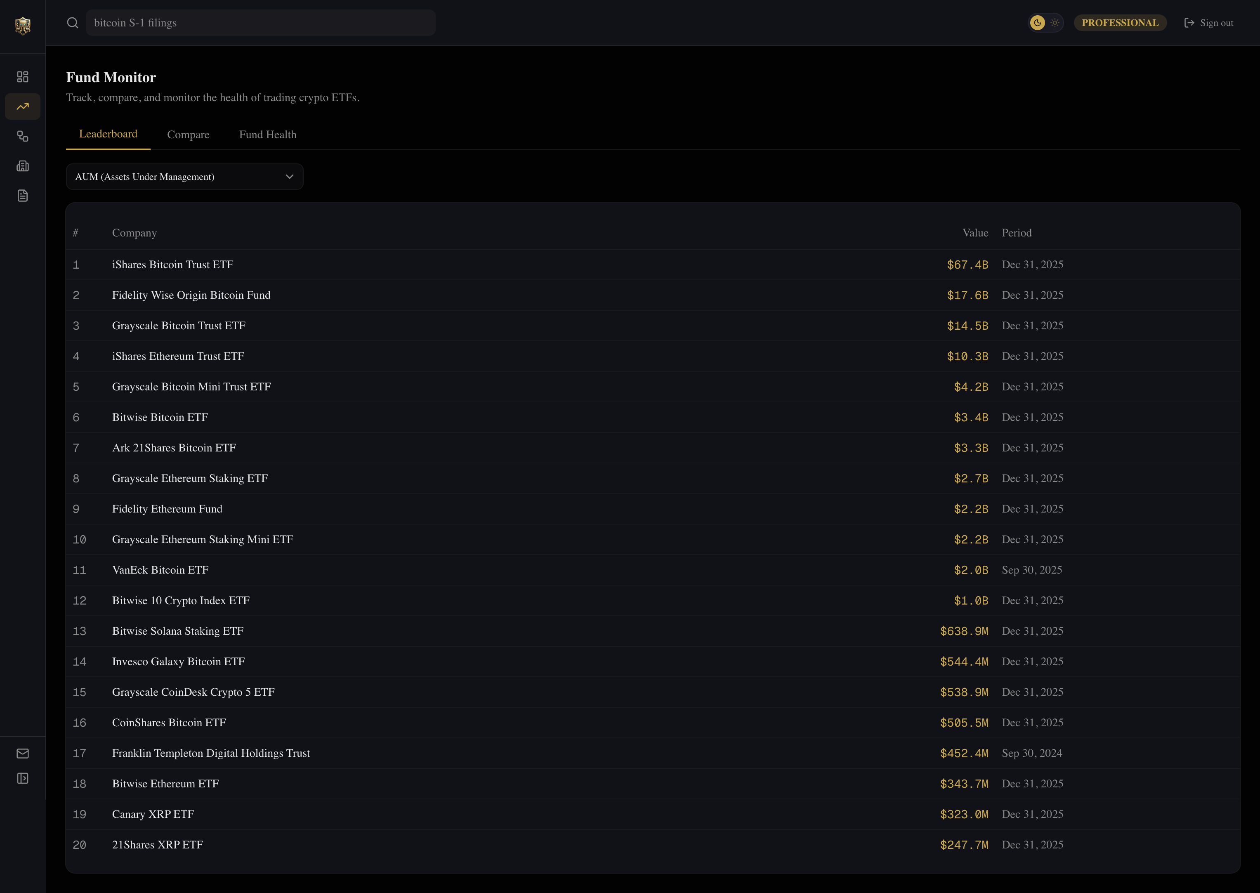
Task: Open the building companies sidebar icon
Action: [23, 166]
